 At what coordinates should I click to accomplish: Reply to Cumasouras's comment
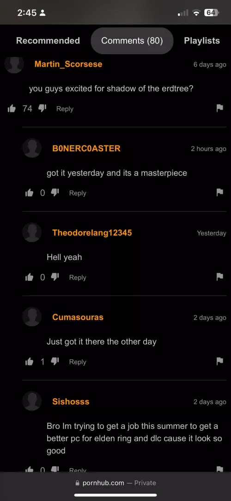[x=78, y=362]
